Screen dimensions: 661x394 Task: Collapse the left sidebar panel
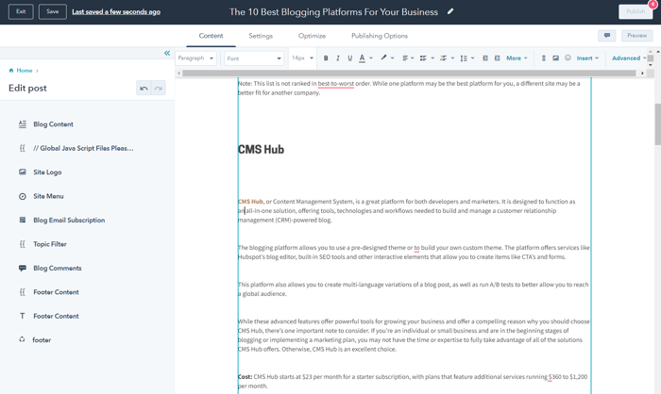tap(167, 53)
